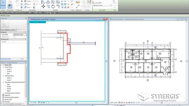Select the Copy tool in Modify panel
The width and height of the screenshot is (189, 106).
coord(48,6)
